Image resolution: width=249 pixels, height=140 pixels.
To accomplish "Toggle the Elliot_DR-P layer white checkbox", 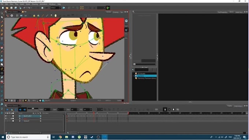I will (x=13, y=116).
